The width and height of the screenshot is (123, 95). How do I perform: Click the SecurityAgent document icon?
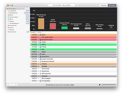(40, 79)
